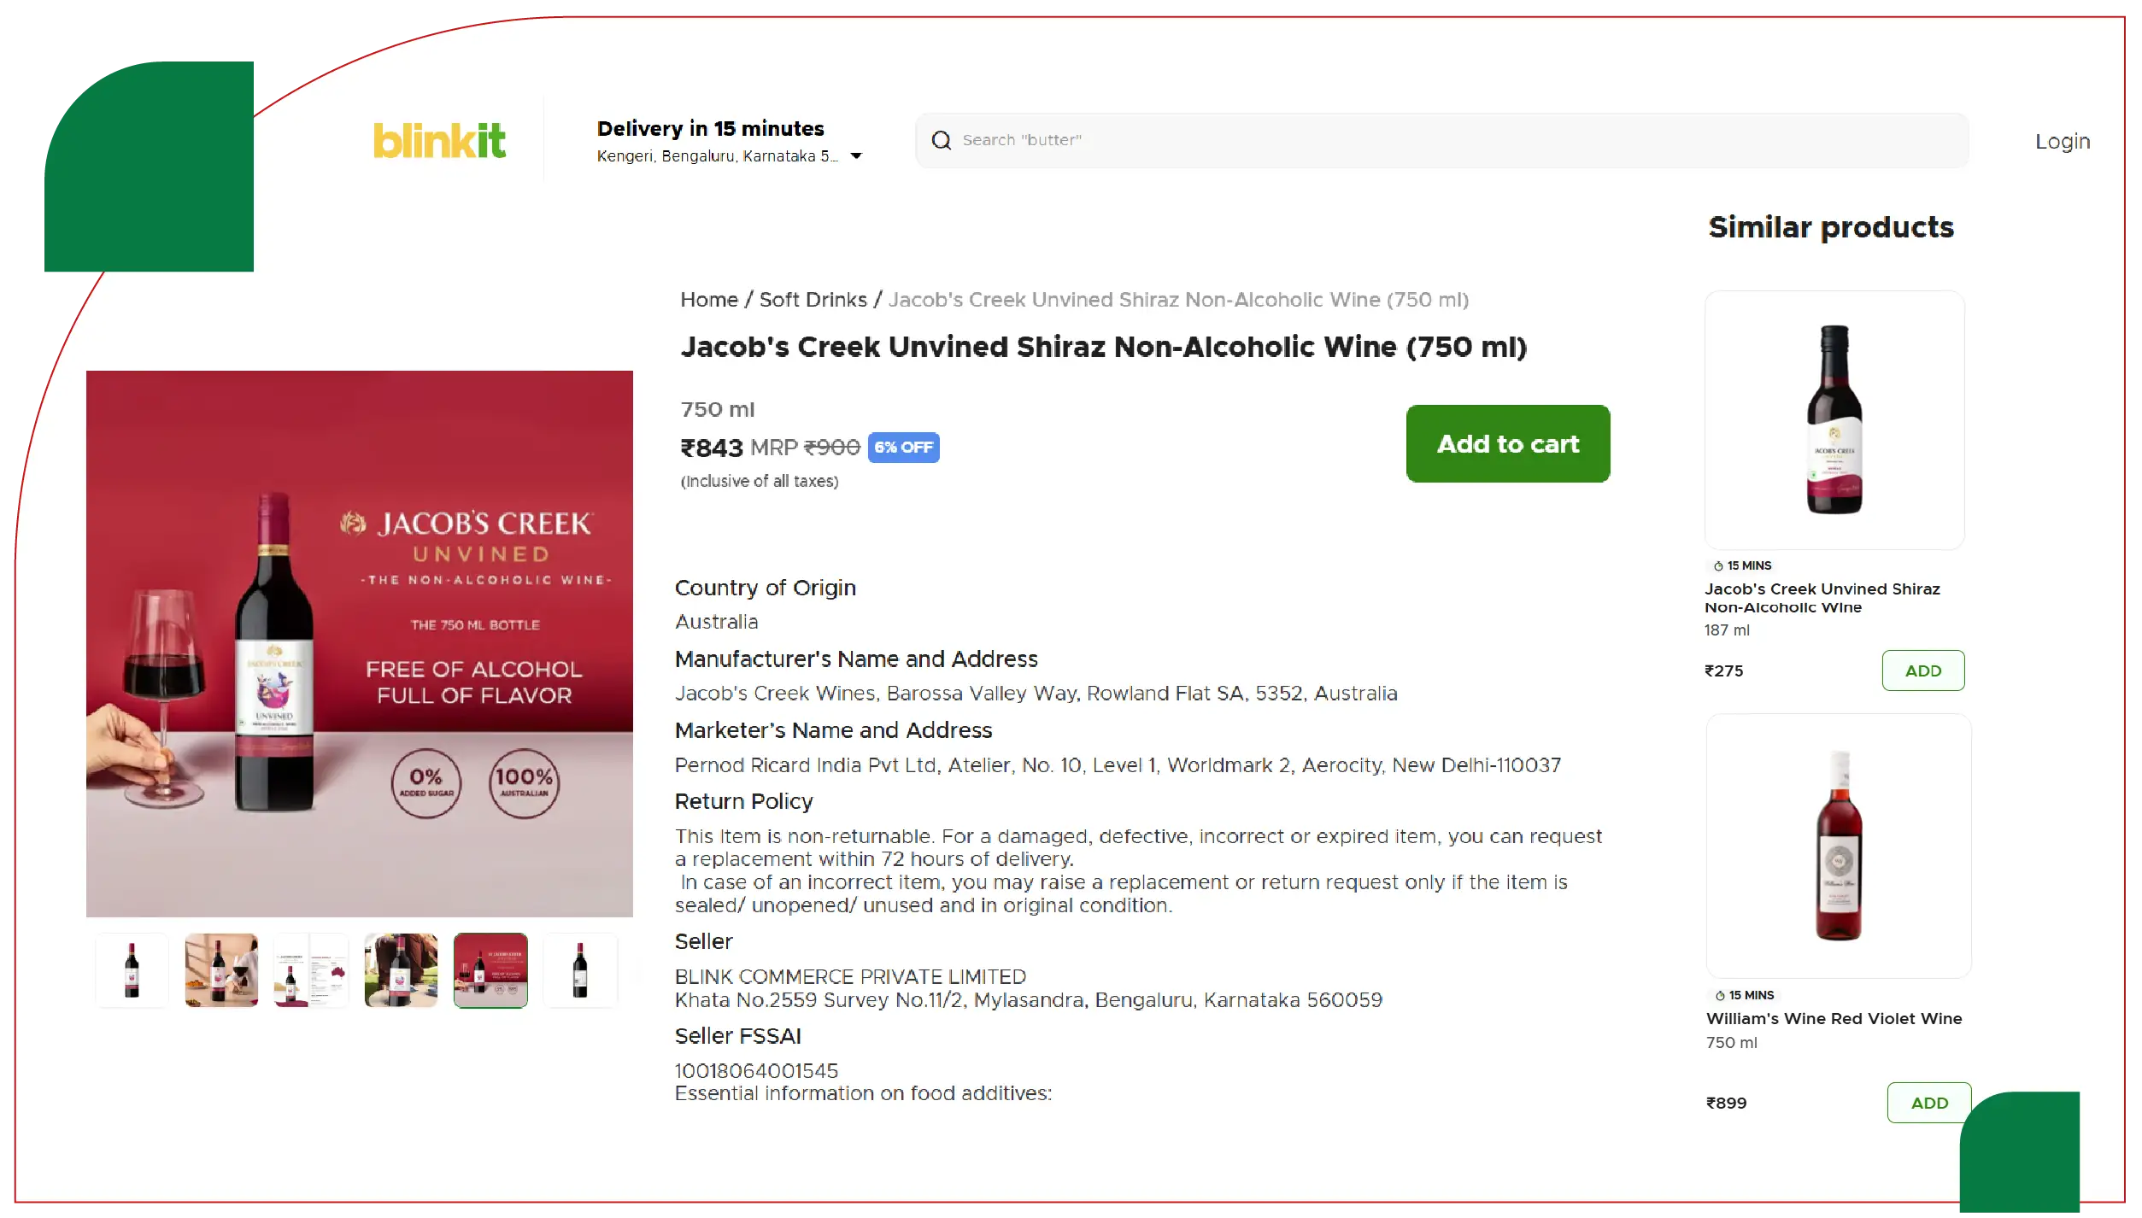This screenshot has width=2142, height=1218.
Task: Open Soft Drinks breadcrumb category
Action: [813, 300]
